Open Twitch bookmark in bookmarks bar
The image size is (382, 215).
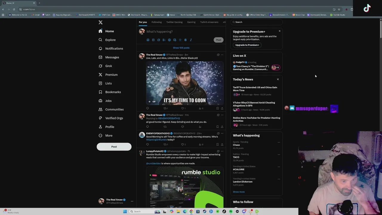[46, 15]
